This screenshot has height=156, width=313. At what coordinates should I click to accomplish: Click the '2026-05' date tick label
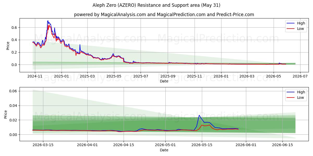click(274, 76)
